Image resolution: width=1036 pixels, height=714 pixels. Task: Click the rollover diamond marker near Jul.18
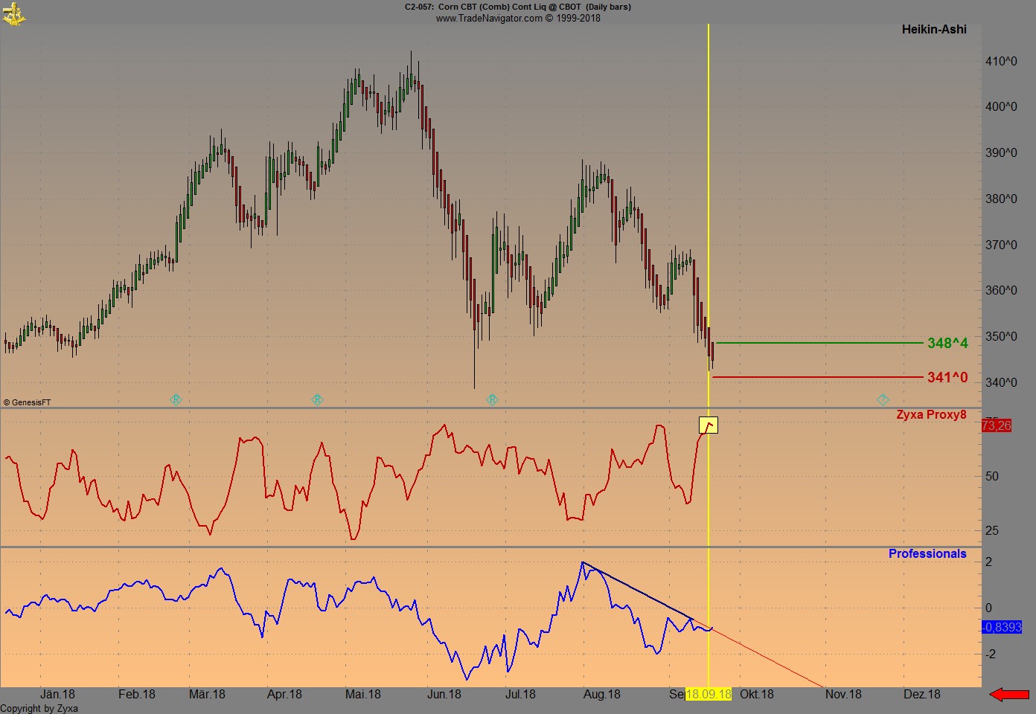point(492,399)
